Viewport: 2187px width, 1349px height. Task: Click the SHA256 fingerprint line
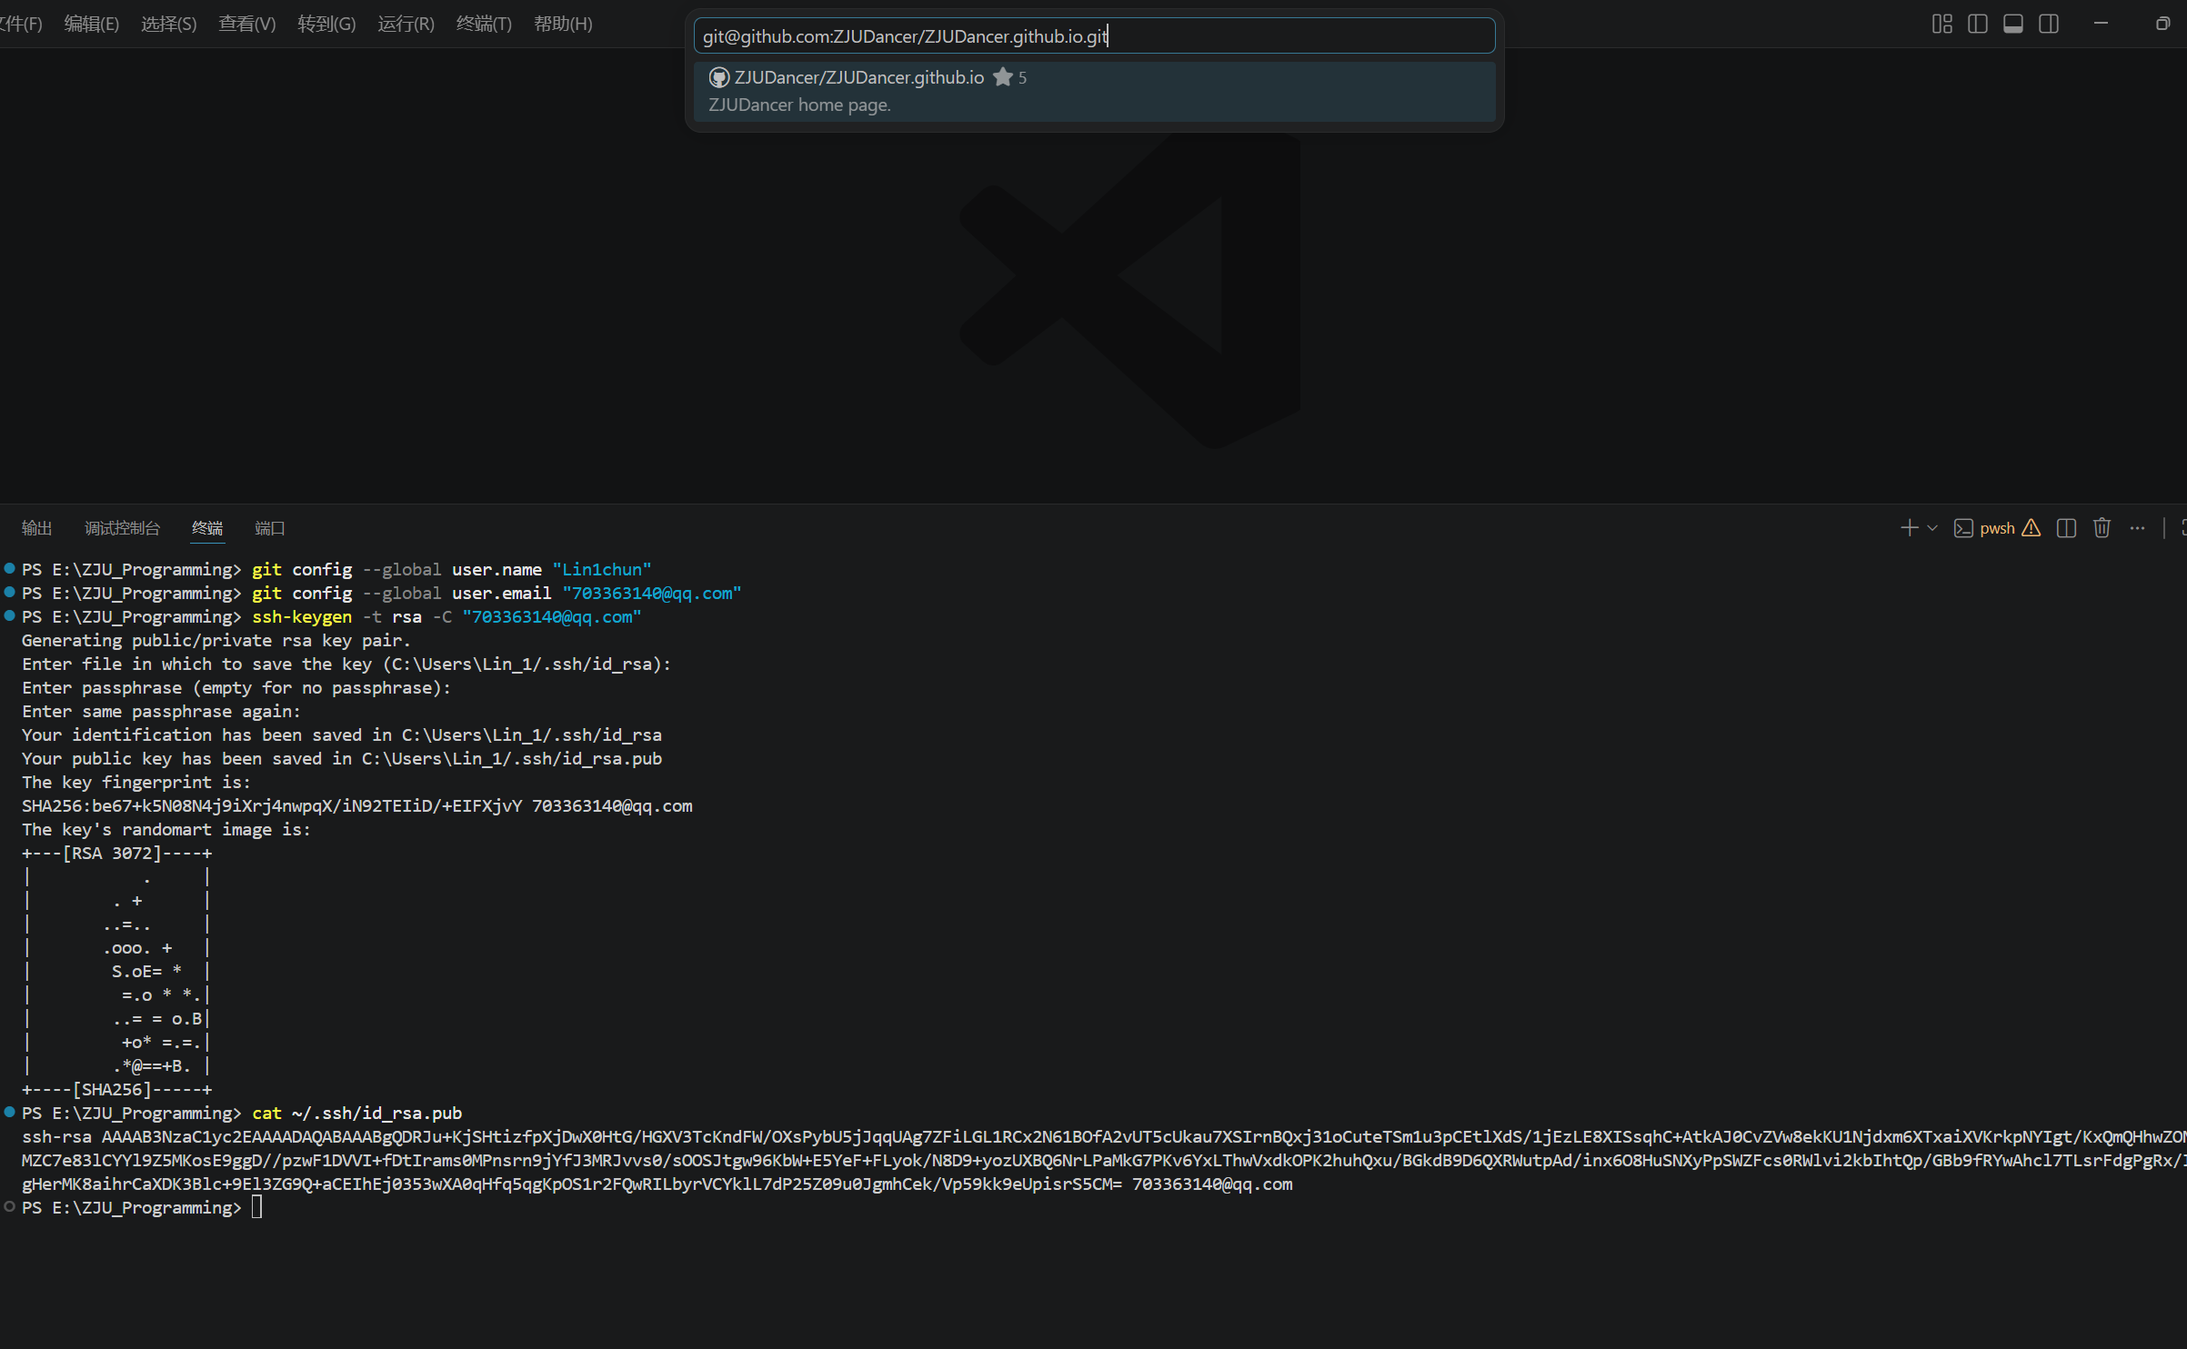(357, 805)
